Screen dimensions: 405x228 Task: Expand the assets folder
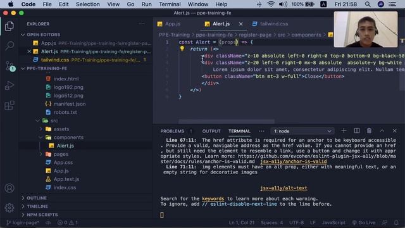point(61,129)
